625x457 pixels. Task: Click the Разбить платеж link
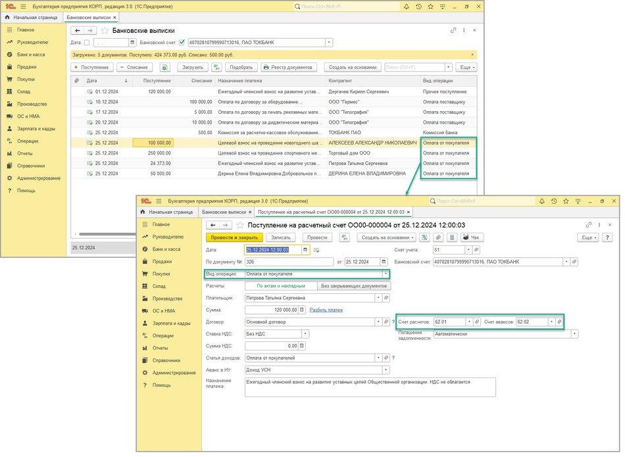click(x=326, y=310)
